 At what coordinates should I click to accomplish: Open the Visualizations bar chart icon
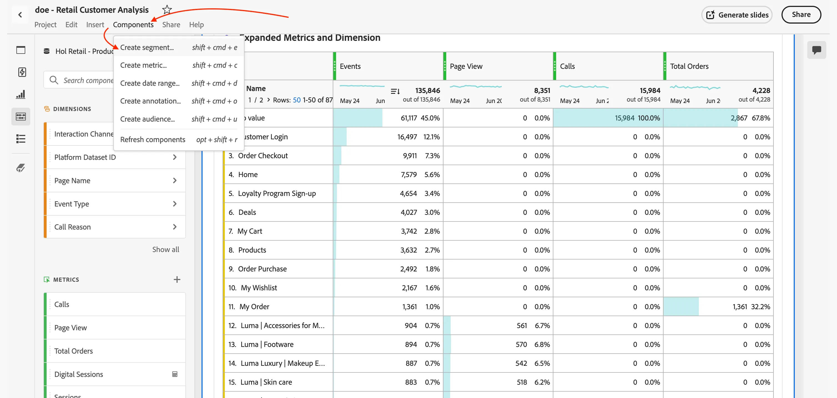(x=21, y=94)
